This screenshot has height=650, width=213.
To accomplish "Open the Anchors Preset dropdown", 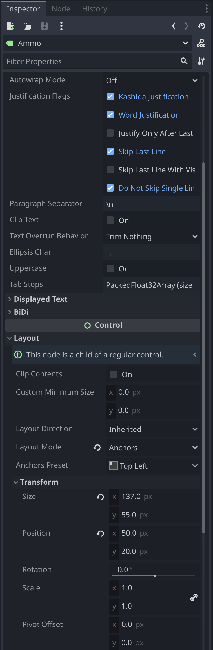I will [153, 466].
